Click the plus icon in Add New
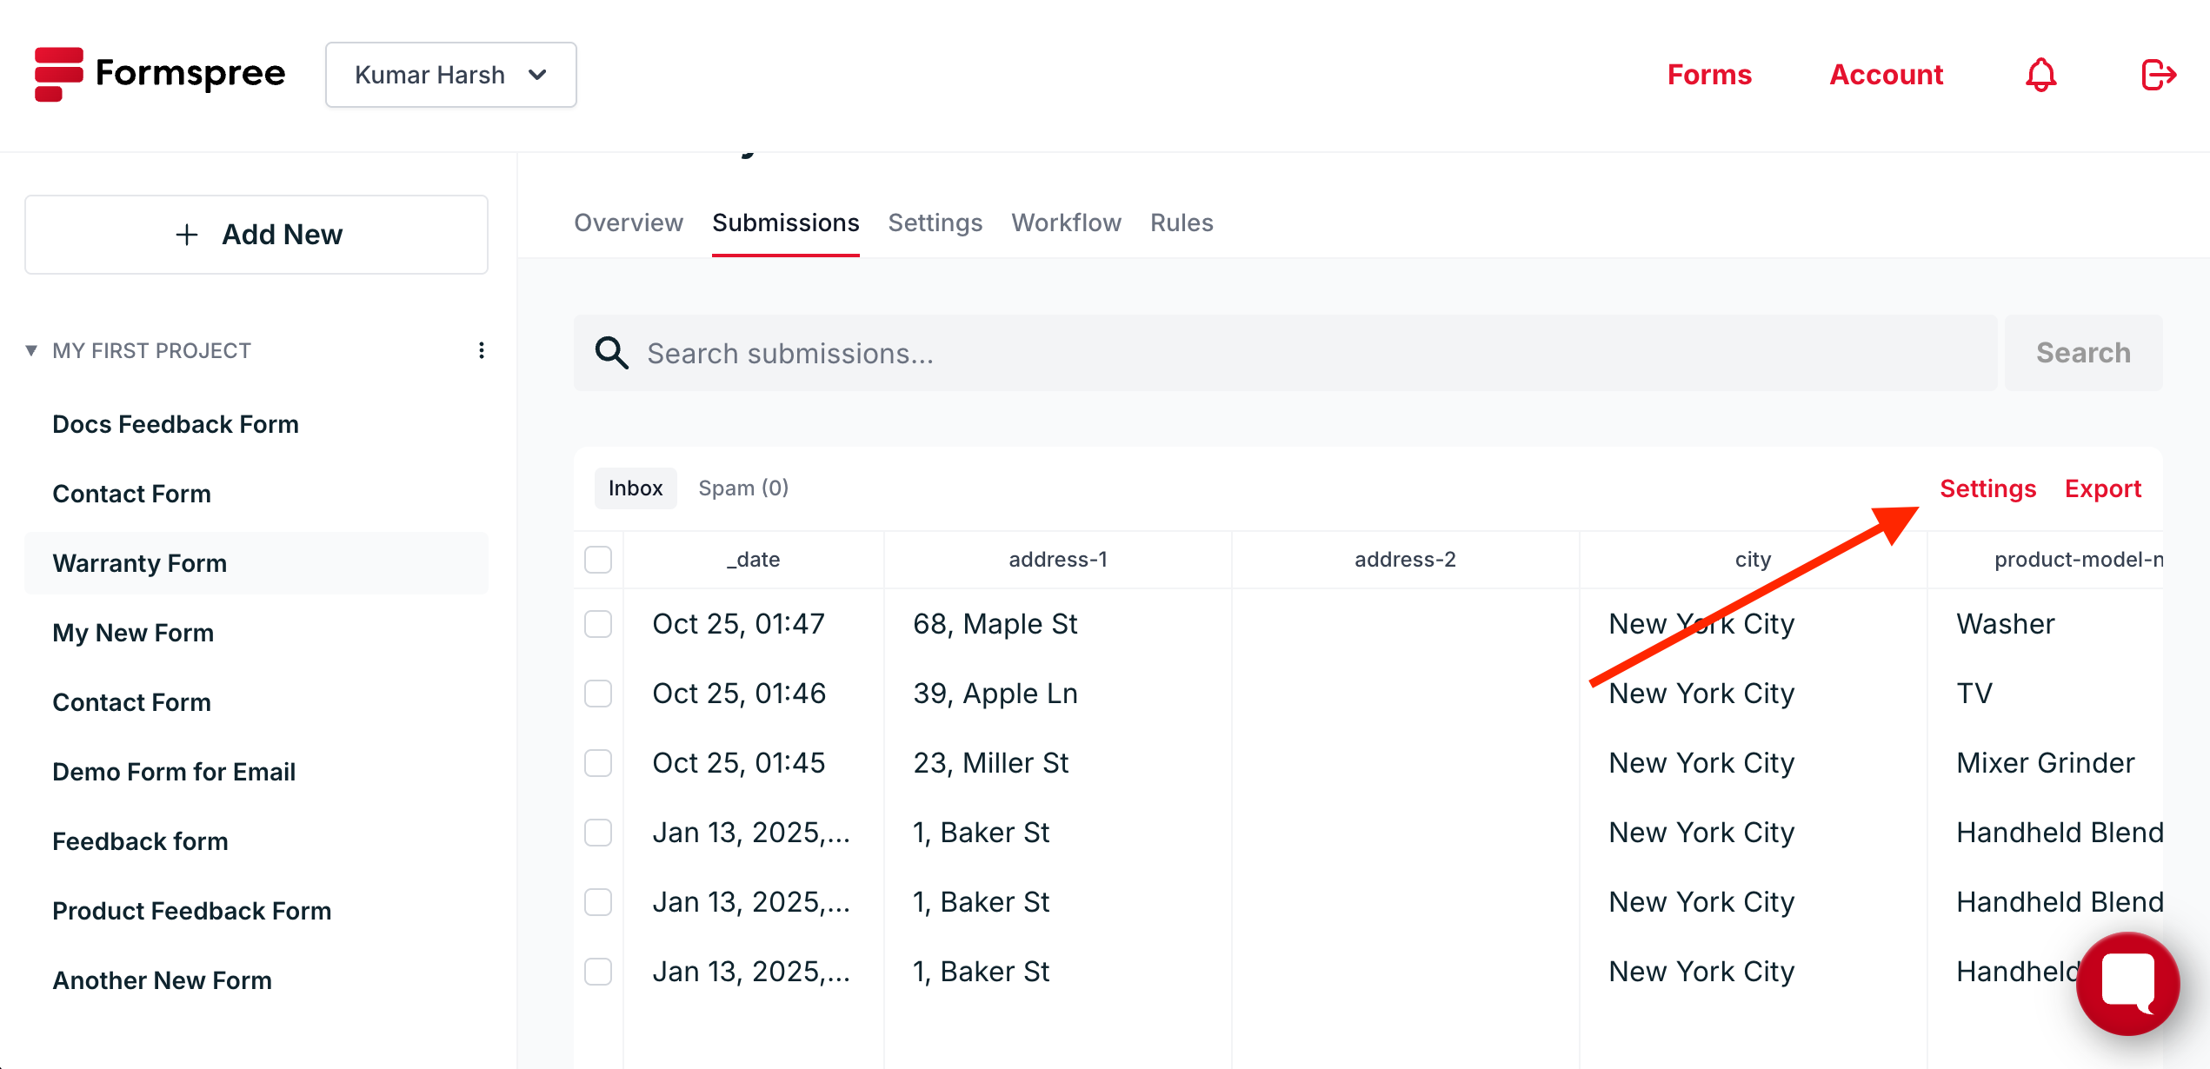The image size is (2210, 1069). point(187,235)
